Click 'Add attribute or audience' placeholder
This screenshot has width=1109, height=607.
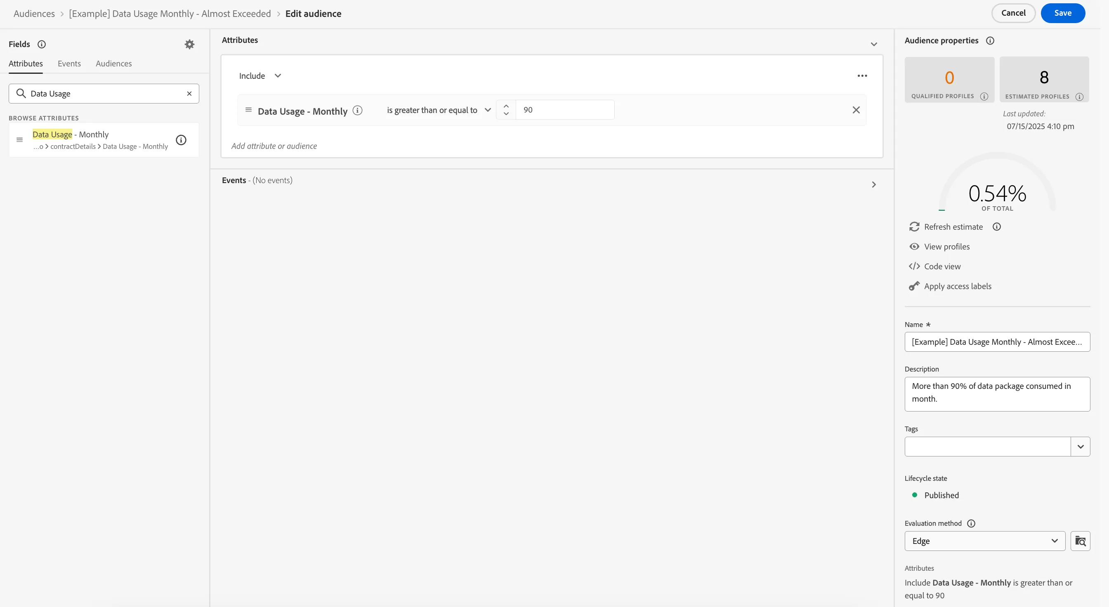point(274,146)
